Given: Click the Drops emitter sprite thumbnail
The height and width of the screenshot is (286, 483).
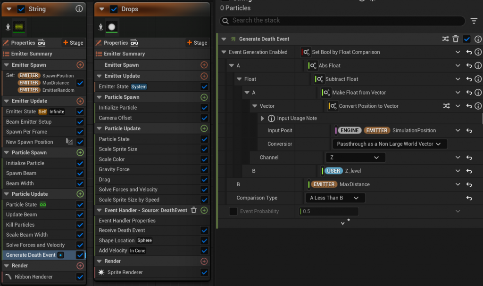Looking at the screenshot, I should (112, 27).
